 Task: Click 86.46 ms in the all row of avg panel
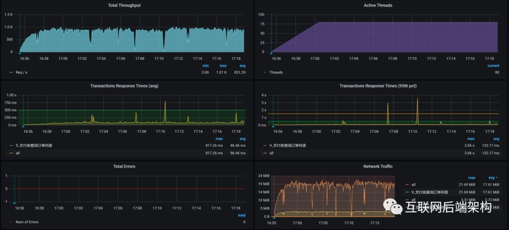(x=237, y=152)
